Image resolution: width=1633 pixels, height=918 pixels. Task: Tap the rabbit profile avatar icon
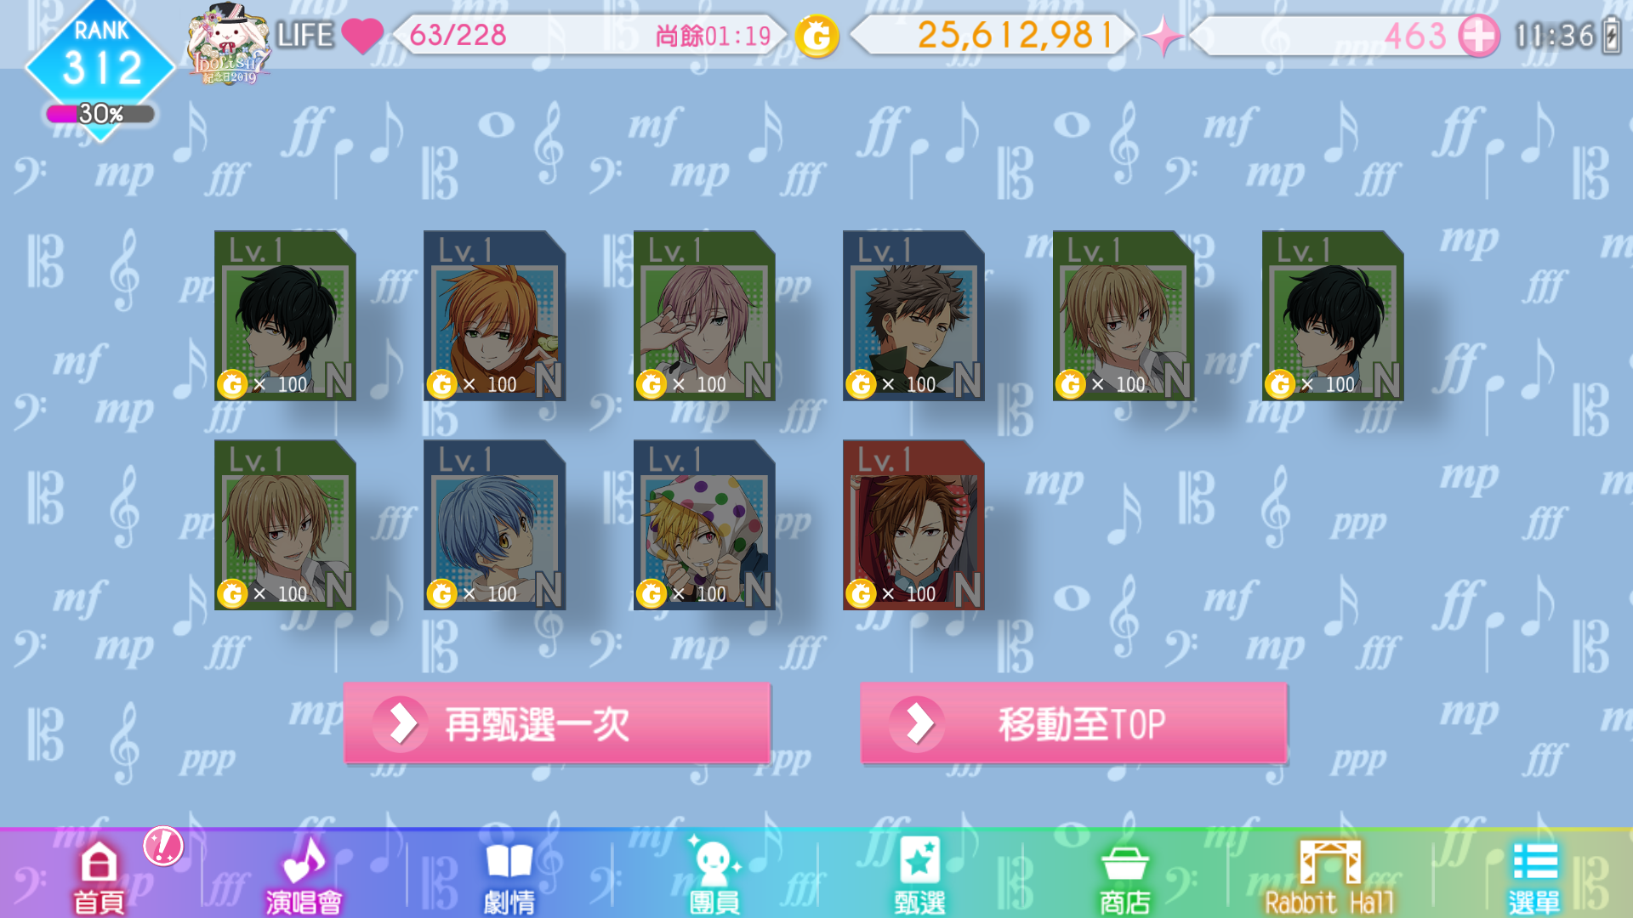[x=229, y=42]
